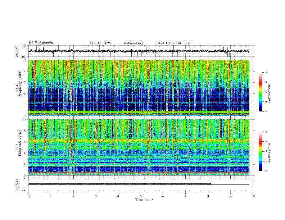Click the ch.2 spectrogram color scale bar
This screenshot has height=220, width=285.
261,151
